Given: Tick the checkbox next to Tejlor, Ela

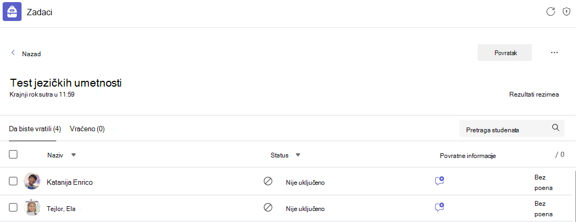Looking at the screenshot, I should pos(13,207).
